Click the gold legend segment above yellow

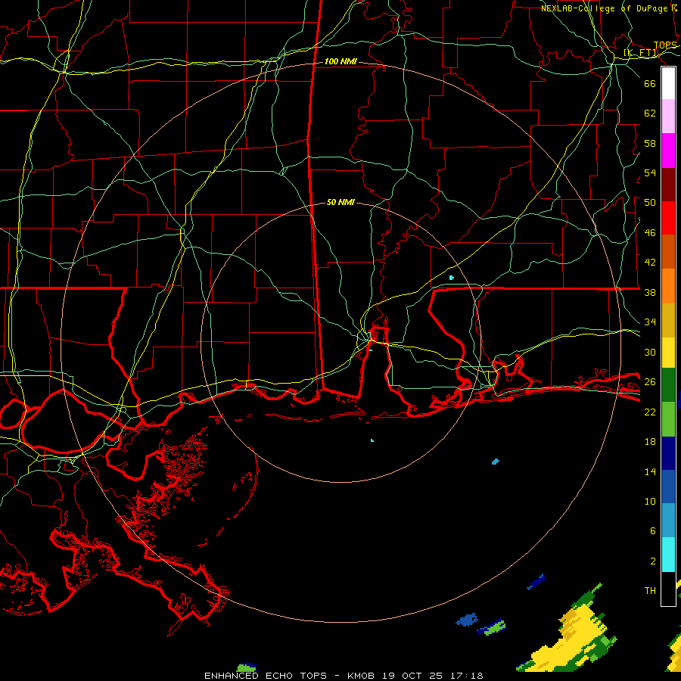(668, 320)
